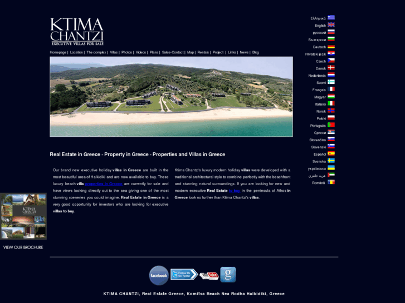Click the Danish flag icon beside Dansk

click(331, 68)
